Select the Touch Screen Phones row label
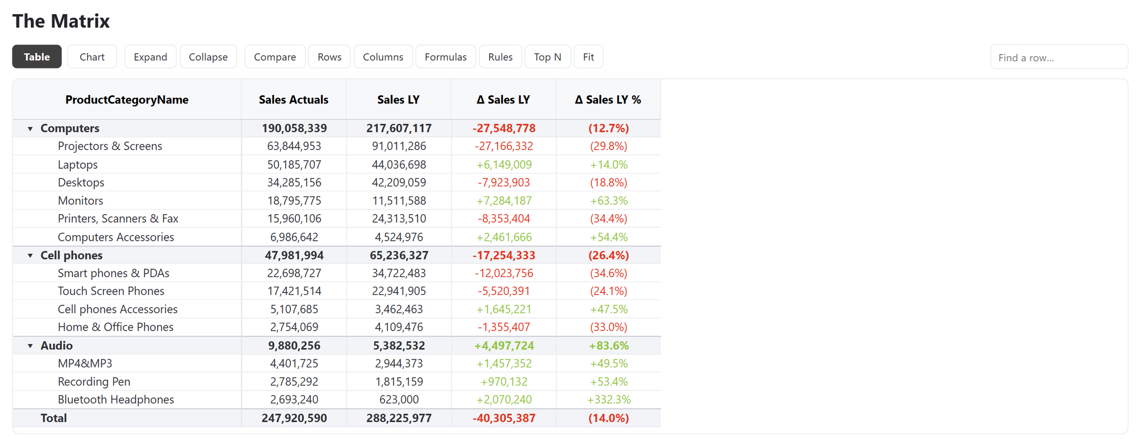The height and width of the screenshot is (439, 1136). click(111, 291)
